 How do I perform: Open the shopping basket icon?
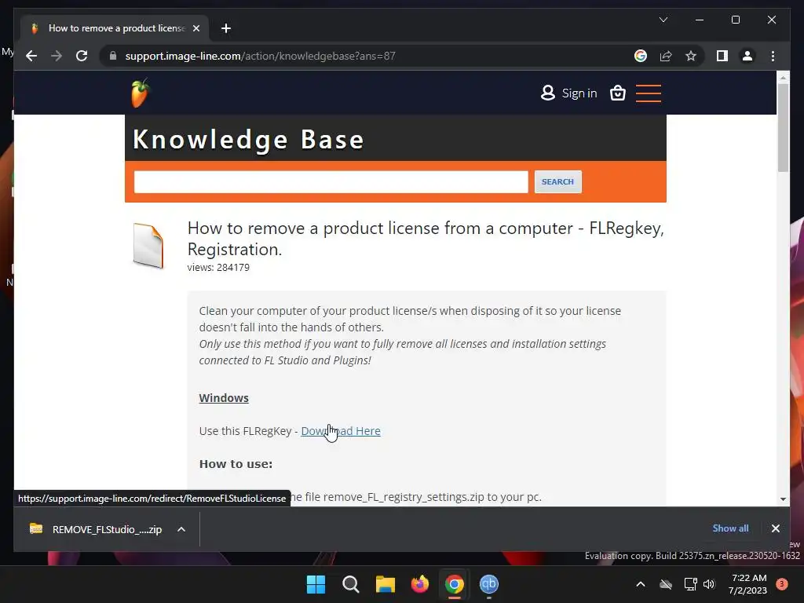pyautogui.click(x=617, y=93)
